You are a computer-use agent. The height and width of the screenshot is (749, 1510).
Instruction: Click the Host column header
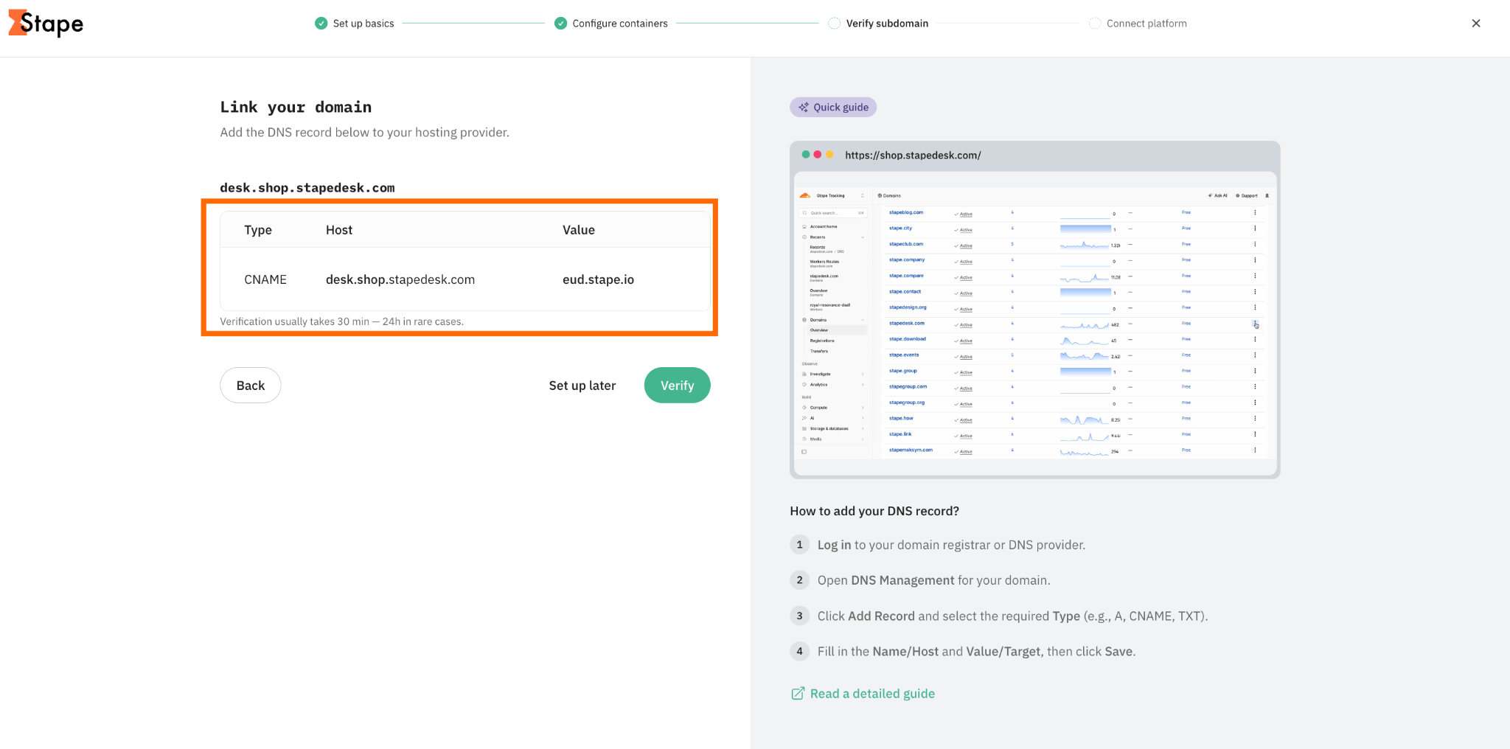pos(339,230)
